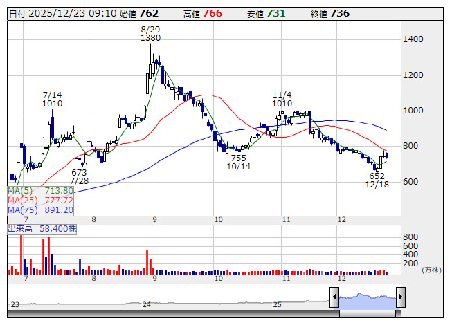This screenshot has height=325, width=452.
Task: Click the 673 7/28 low label
Action: [x=80, y=177]
